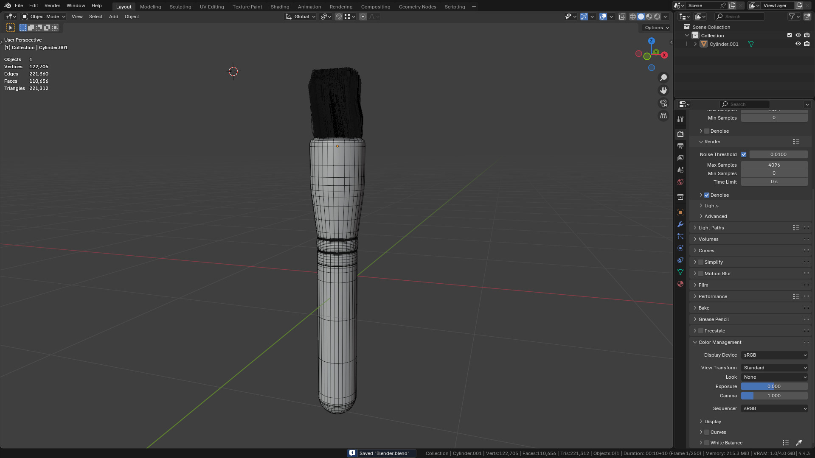Toggle proportional editing button
This screenshot has width=815, height=458.
pyautogui.click(x=363, y=17)
